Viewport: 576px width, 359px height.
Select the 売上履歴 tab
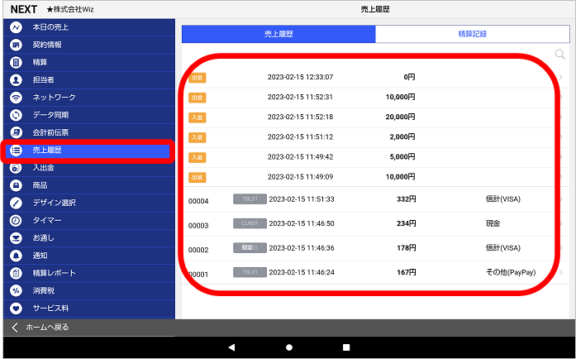pyautogui.click(x=278, y=34)
